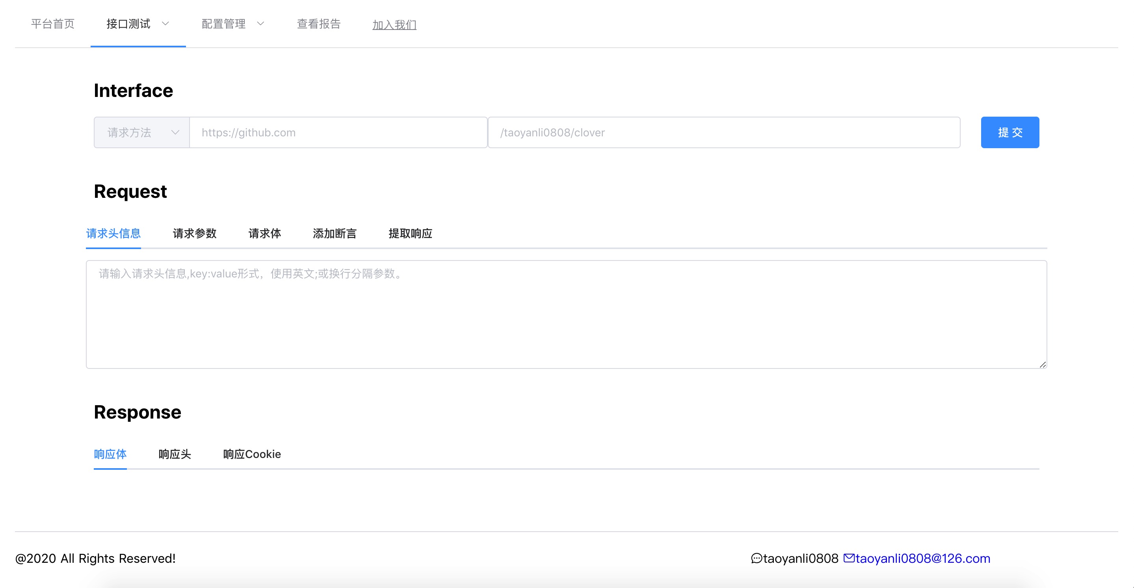Go to 查看报告 in the navigation
1134x588 pixels.
point(319,24)
